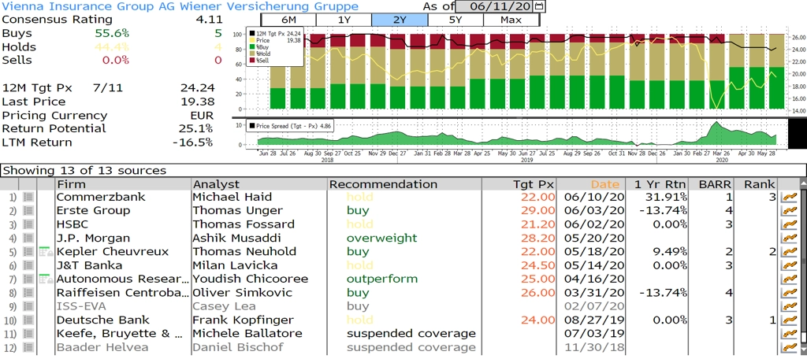Open the Kepler Cheuvreux row's green report icon
The height and width of the screenshot is (359, 807).
(x=46, y=251)
